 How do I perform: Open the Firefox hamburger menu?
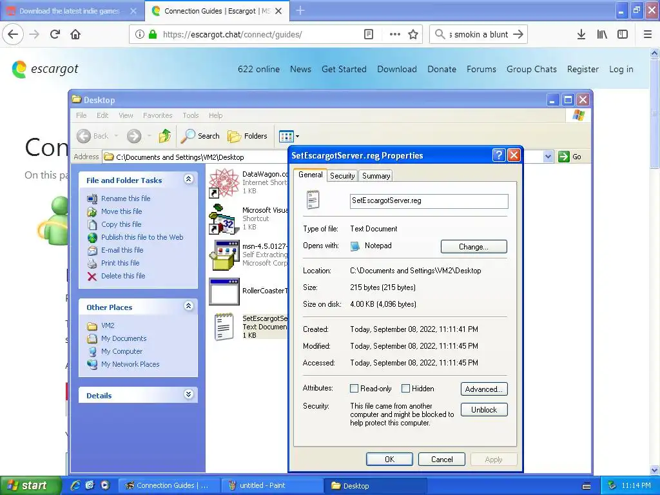click(647, 34)
